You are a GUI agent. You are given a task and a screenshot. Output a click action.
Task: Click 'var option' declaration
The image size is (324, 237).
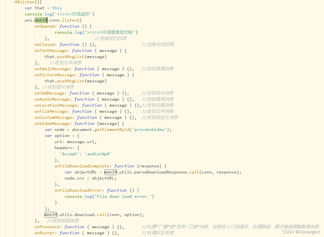[x=57, y=136]
